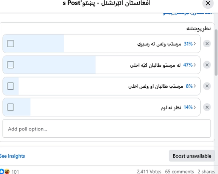Image resolution: width=218 pixels, height=174 pixels.
Task: Expand voters chevron beside 31%
Action: click(195, 43)
